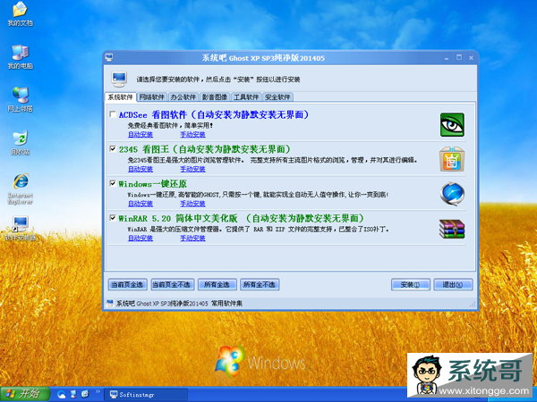
Task: Click the 当前页全选 button
Action: pyautogui.click(x=127, y=284)
